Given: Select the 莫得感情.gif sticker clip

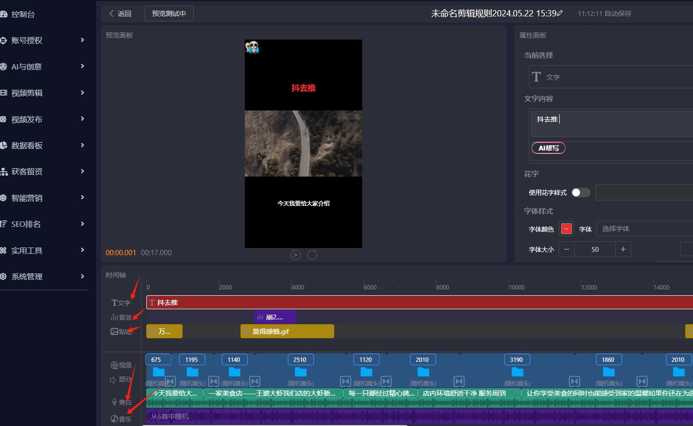Looking at the screenshot, I should tap(287, 331).
